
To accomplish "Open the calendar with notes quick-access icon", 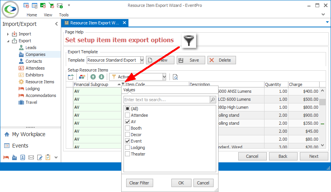I will point(35,5).
